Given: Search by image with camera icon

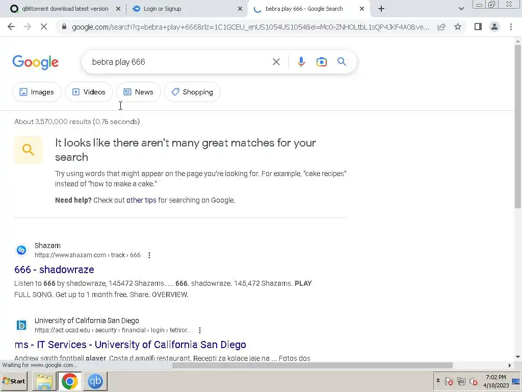Looking at the screenshot, I should 321,62.
